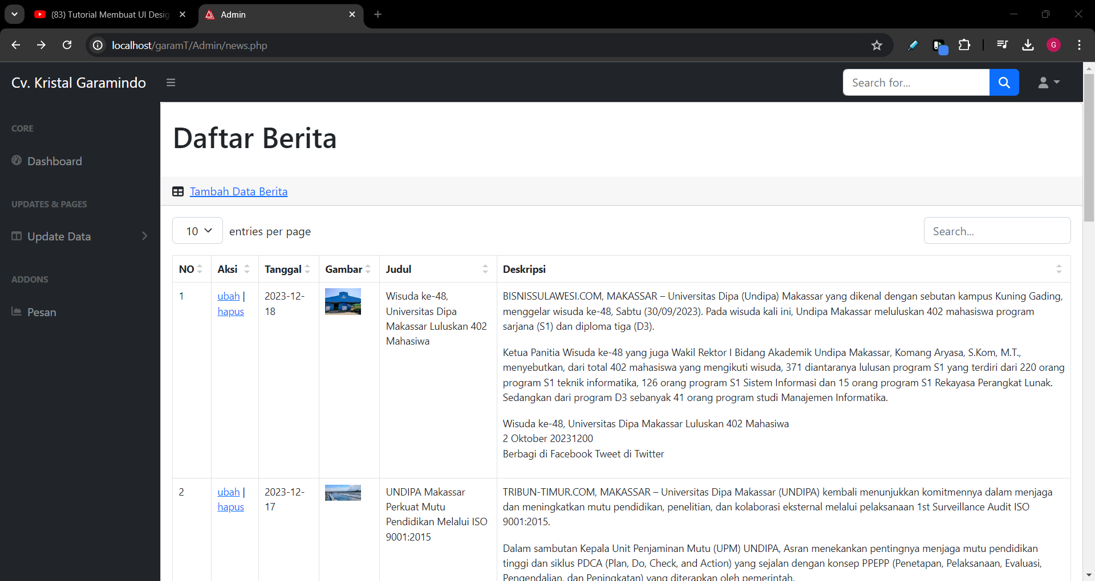This screenshot has height=581, width=1095.
Task: Click hapus link for second news row
Action: (x=230, y=507)
